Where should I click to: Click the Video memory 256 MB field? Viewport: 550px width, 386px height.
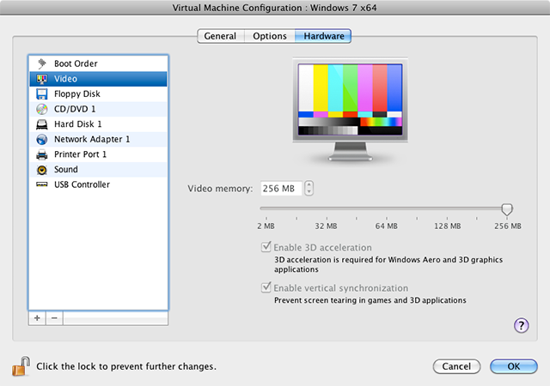point(281,189)
